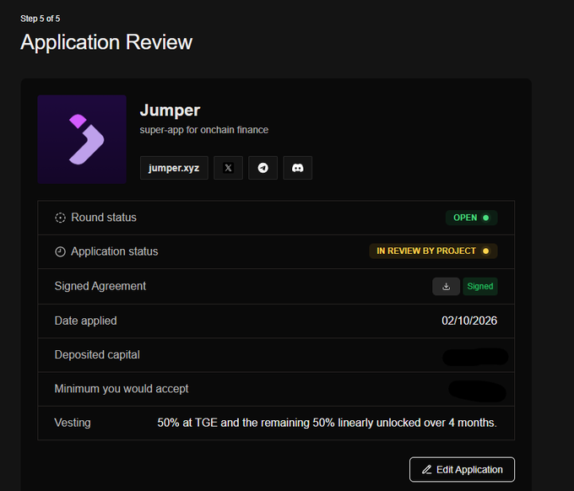Download the signed agreement file
Viewport: 574px width, 491px height.
pyautogui.click(x=446, y=286)
